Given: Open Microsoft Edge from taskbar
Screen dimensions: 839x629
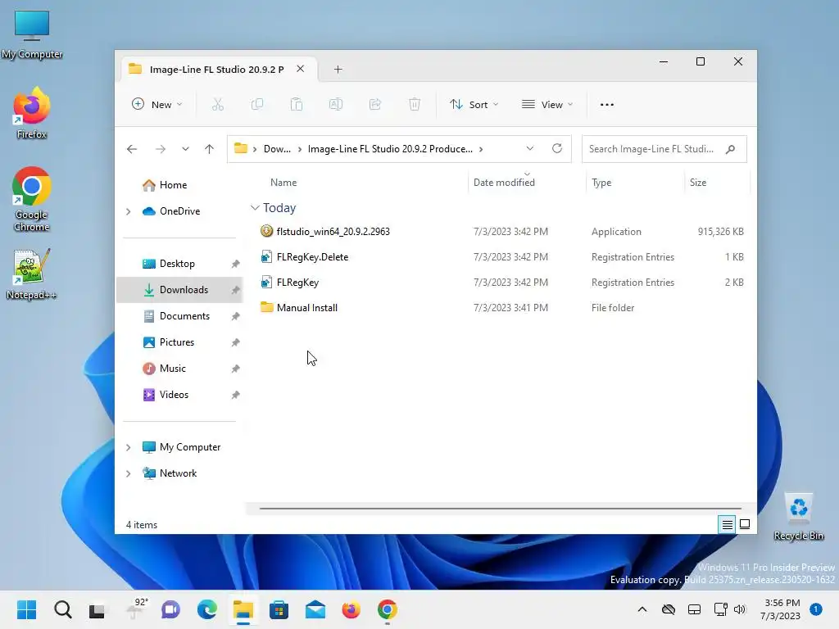Looking at the screenshot, I should point(207,609).
